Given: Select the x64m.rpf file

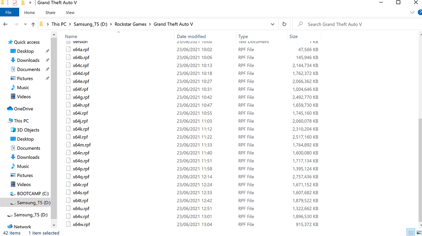Looking at the screenshot, I should coord(82,145).
